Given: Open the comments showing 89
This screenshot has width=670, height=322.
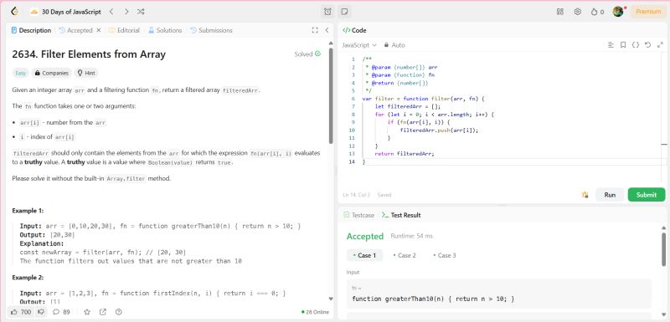Looking at the screenshot, I should [61, 312].
